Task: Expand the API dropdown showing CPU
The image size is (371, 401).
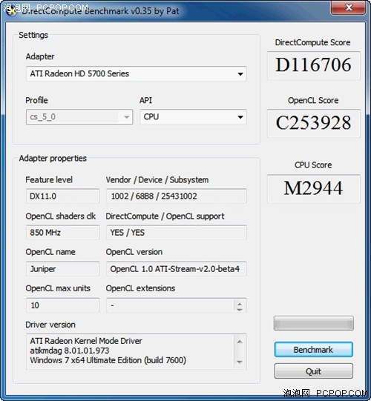Action: point(194,117)
